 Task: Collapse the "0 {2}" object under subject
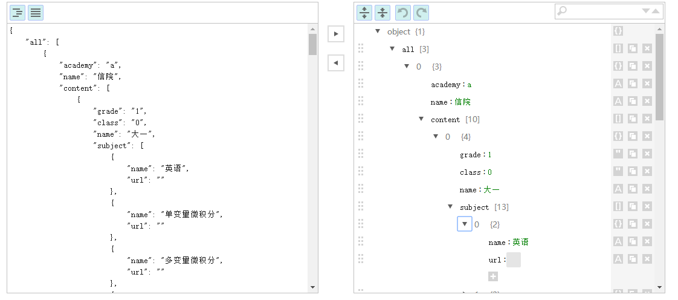point(465,224)
